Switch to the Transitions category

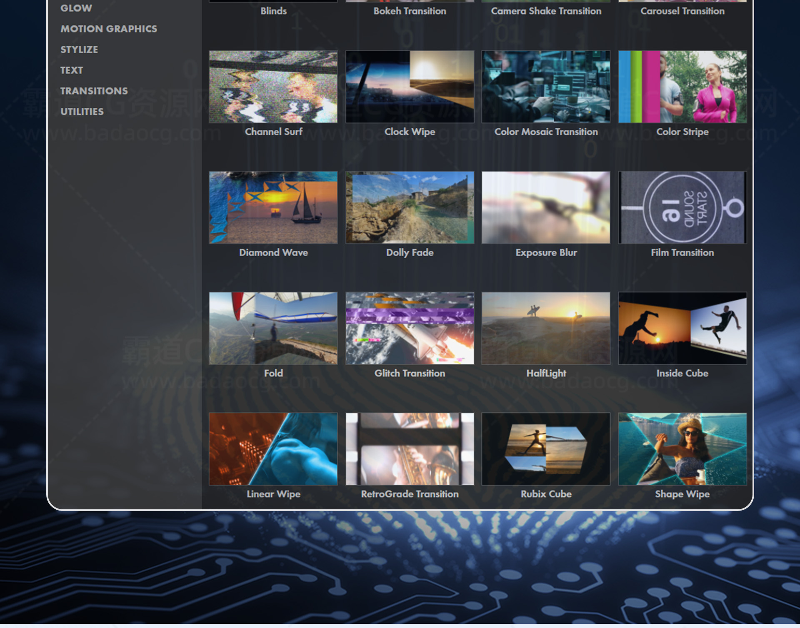tap(94, 91)
